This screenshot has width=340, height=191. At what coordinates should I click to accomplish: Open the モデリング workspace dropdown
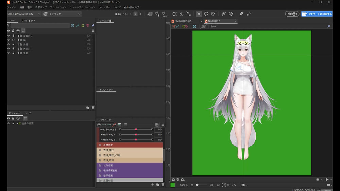pos(62,14)
